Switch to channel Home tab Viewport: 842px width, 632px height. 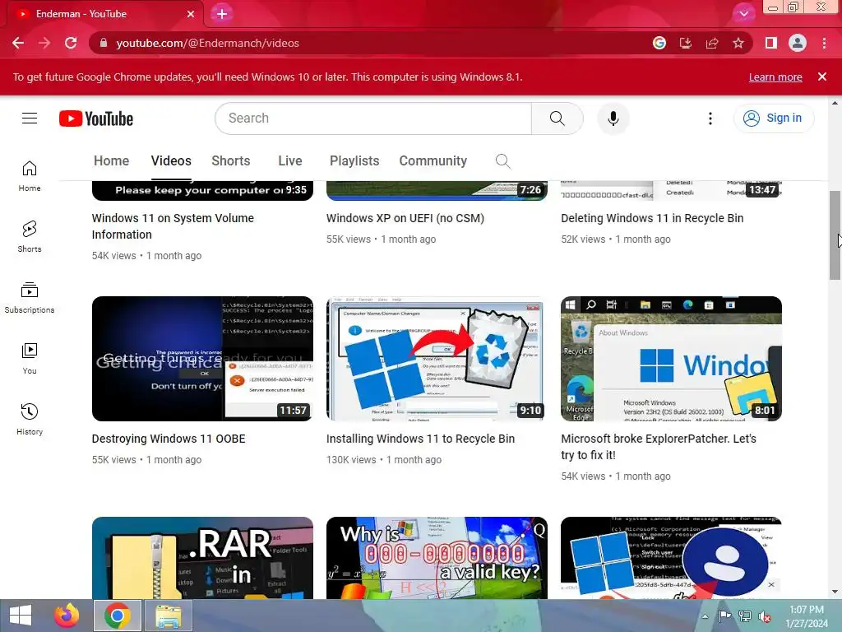coord(111,160)
